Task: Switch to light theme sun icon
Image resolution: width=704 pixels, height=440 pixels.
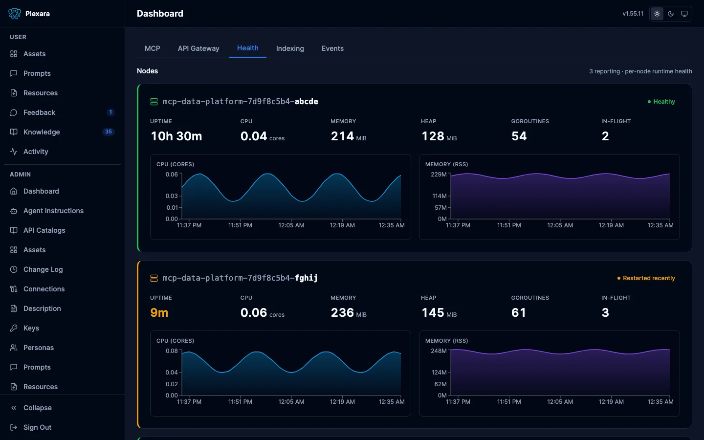Action: click(x=657, y=14)
